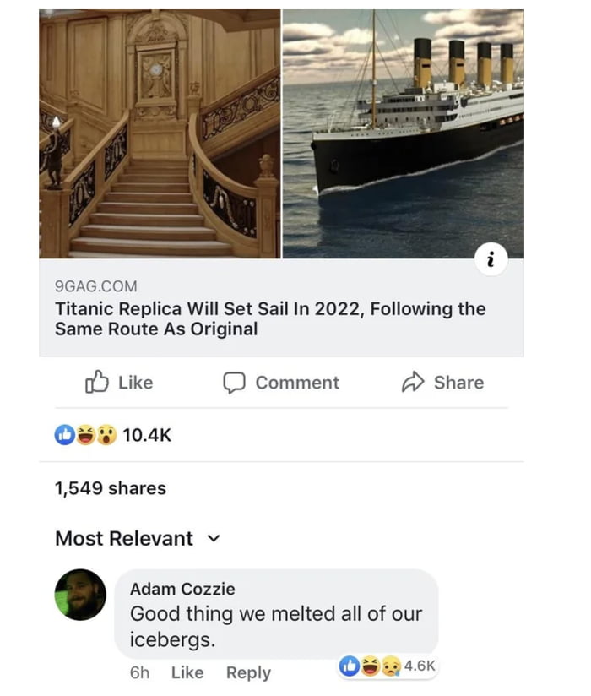Open the Titanic Replica article headline
Image resolution: width=591 pixels, height=696 pixels.
(x=270, y=318)
